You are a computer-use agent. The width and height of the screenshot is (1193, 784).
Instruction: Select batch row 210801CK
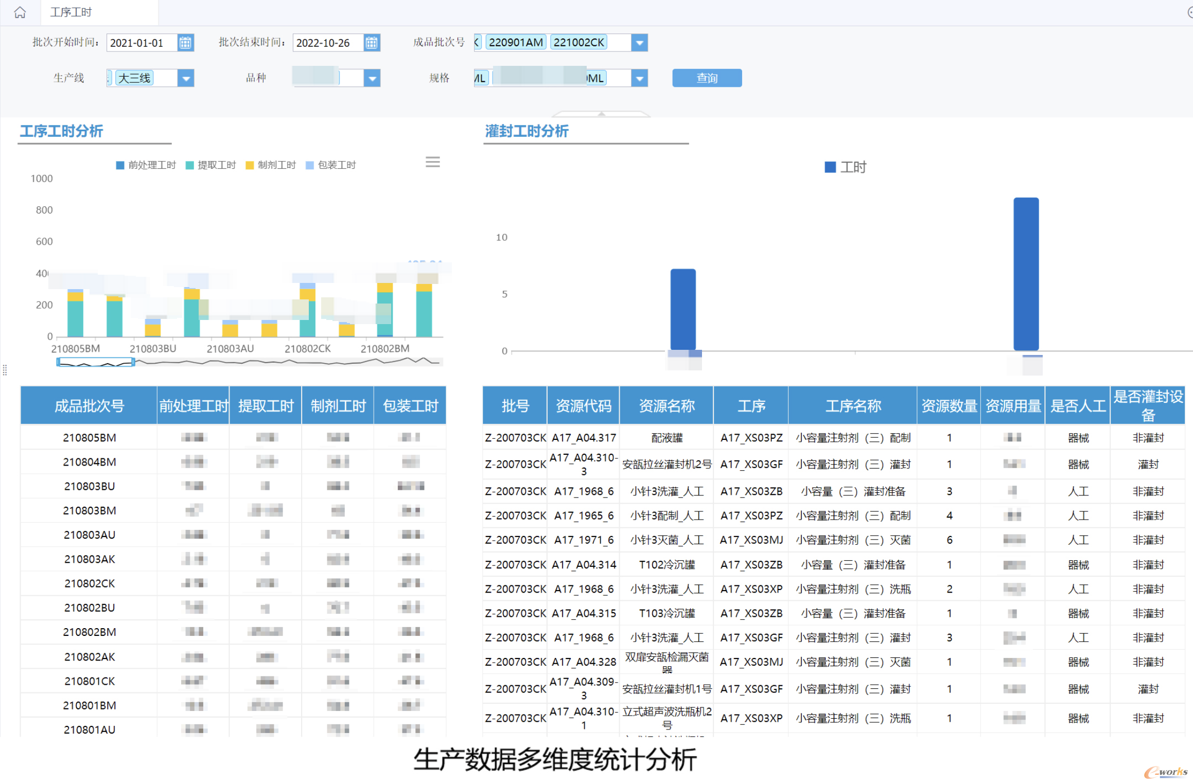pos(233,681)
